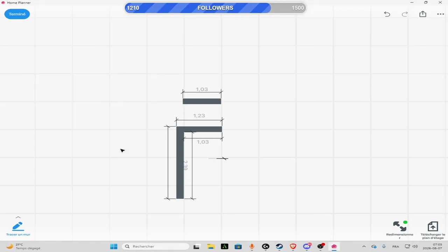
Task: Open the Logitech G Hub taskbar icon
Action: point(265,246)
